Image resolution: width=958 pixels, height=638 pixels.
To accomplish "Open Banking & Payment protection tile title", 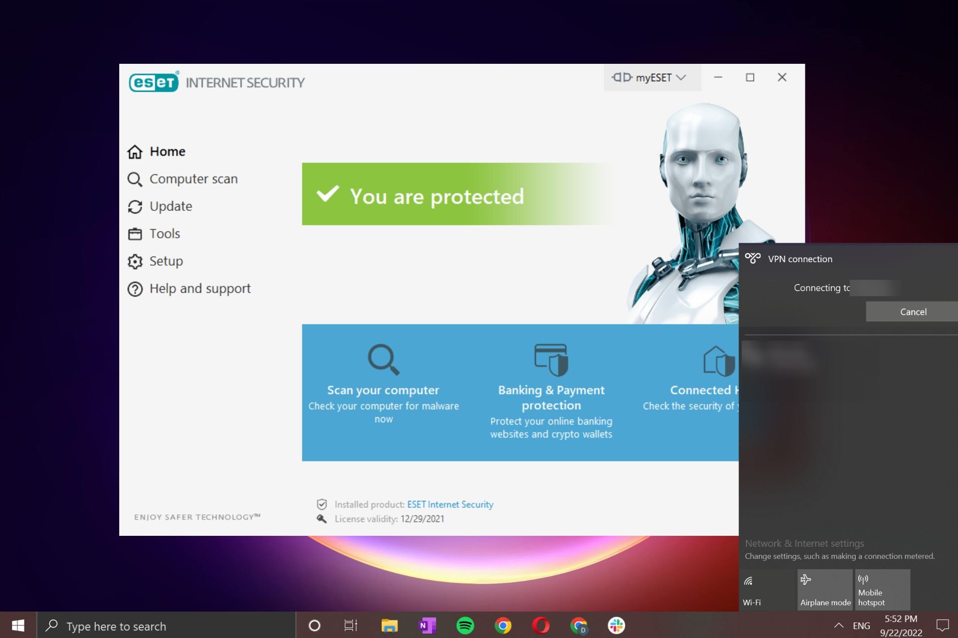I will 551,398.
